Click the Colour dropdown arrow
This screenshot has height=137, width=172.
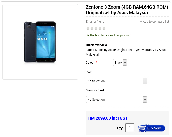pyautogui.click(x=125, y=63)
